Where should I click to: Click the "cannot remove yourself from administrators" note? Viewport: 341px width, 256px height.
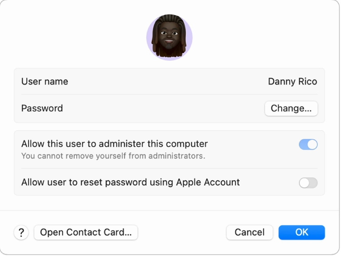point(113,156)
